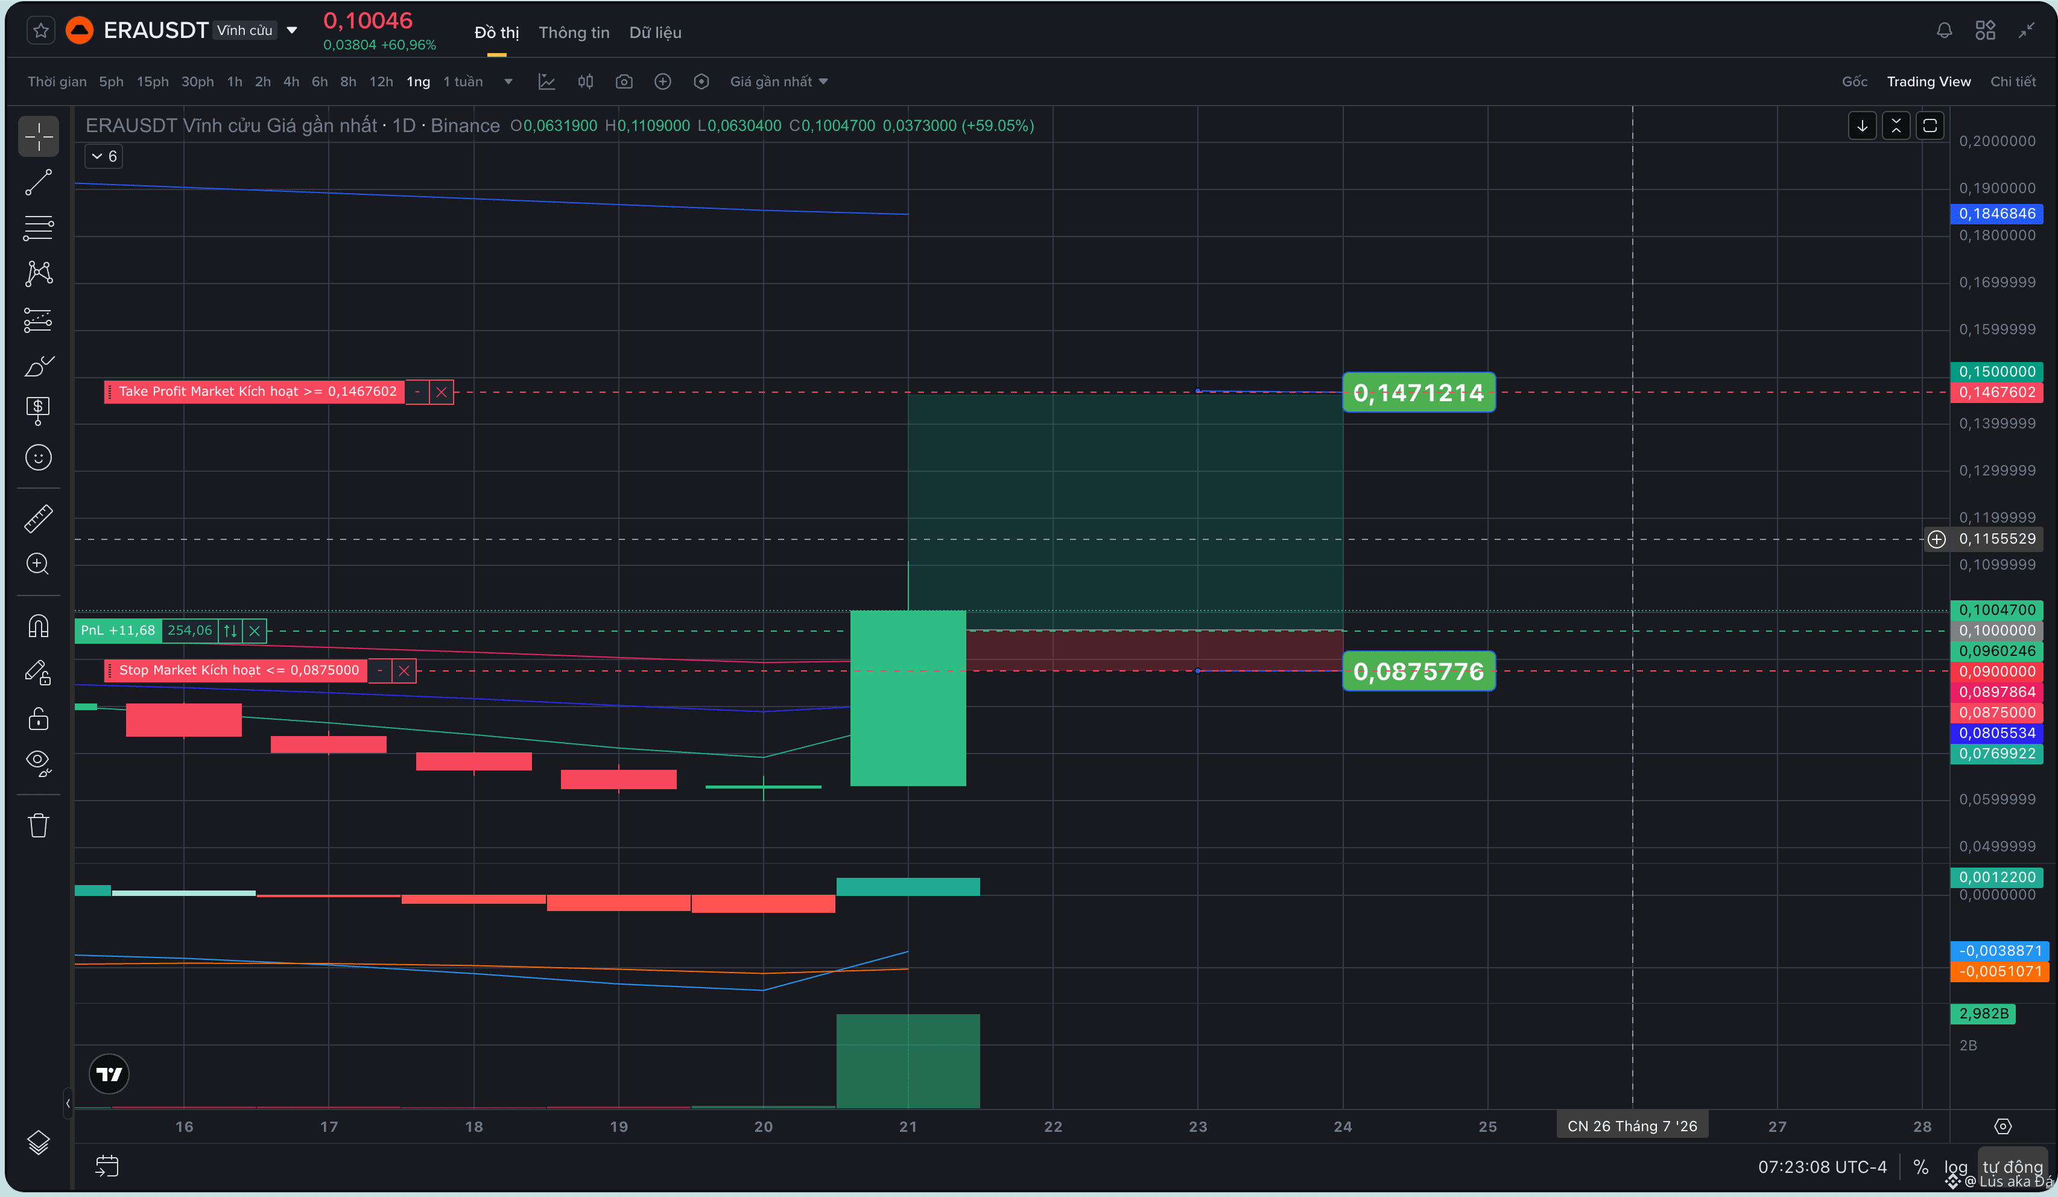
Task: Open the ERAUSDT symbol selector dropdown arrow
Action: (x=291, y=30)
